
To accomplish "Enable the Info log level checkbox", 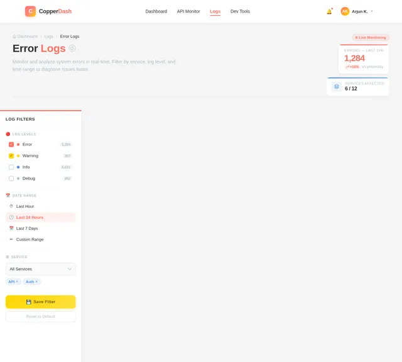I will pos(11,167).
